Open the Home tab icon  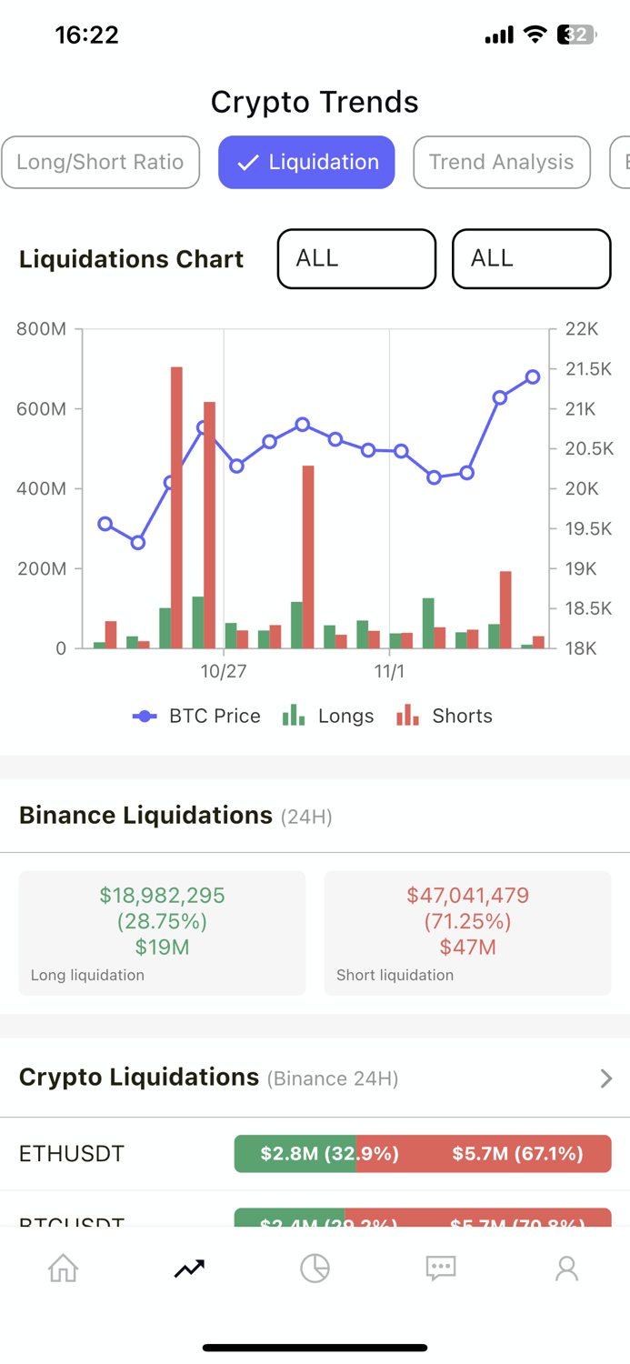coord(62,1268)
